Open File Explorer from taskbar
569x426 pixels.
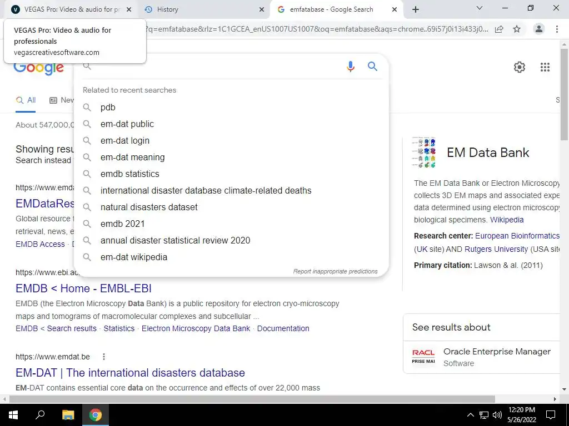(x=68, y=415)
